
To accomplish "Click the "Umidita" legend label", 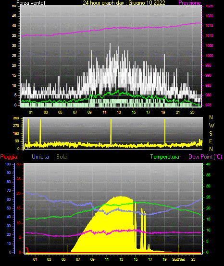I will point(40,157).
